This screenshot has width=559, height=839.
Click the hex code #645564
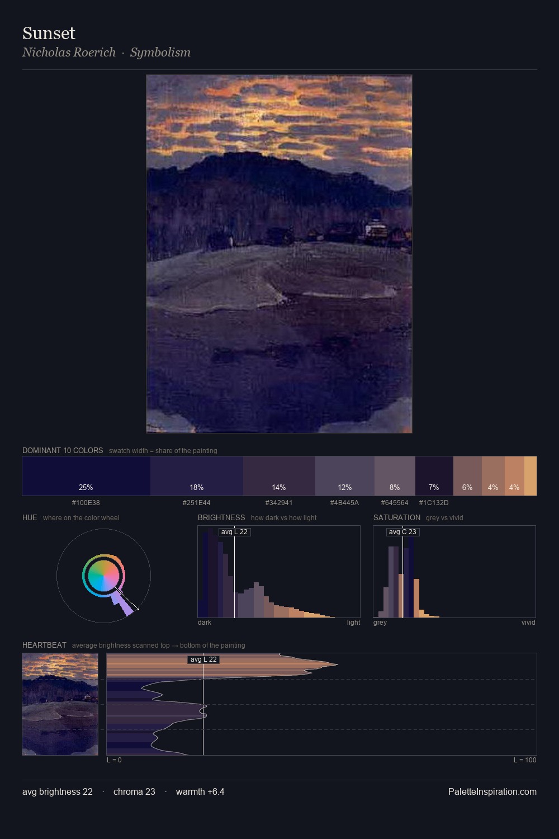click(395, 503)
